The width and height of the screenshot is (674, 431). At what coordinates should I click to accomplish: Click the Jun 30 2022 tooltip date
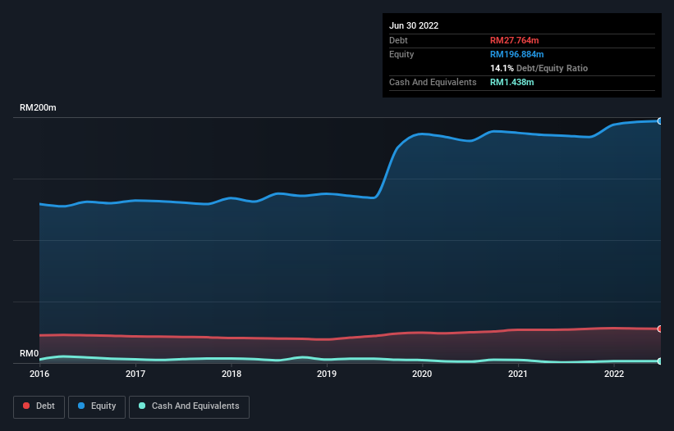pos(414,25)
